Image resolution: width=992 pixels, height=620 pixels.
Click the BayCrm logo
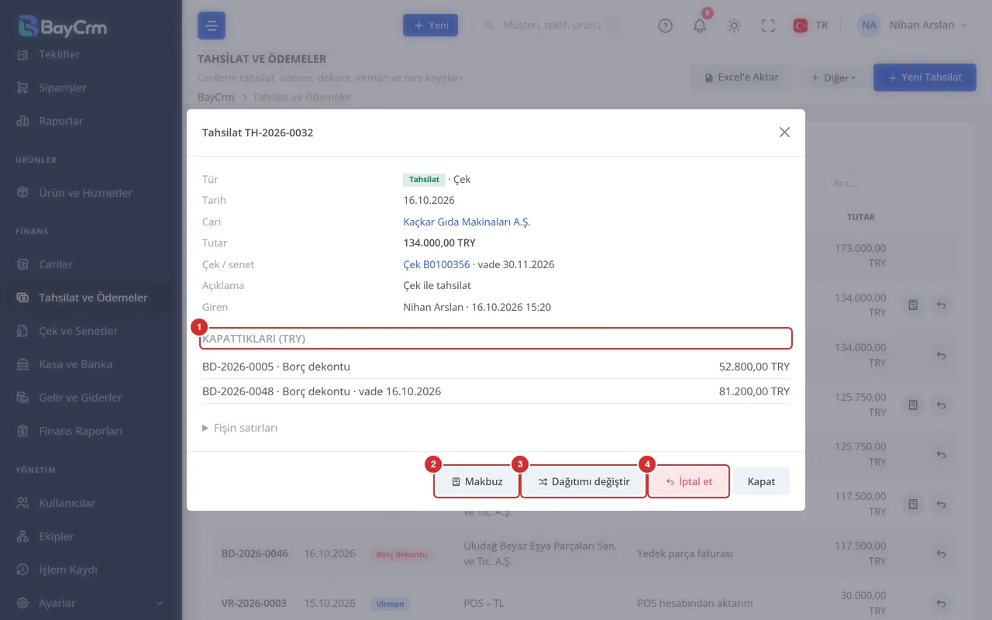pos(63,26)
